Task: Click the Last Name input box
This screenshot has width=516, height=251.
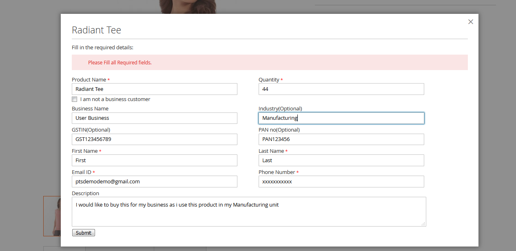Action: tap(341, 160)
